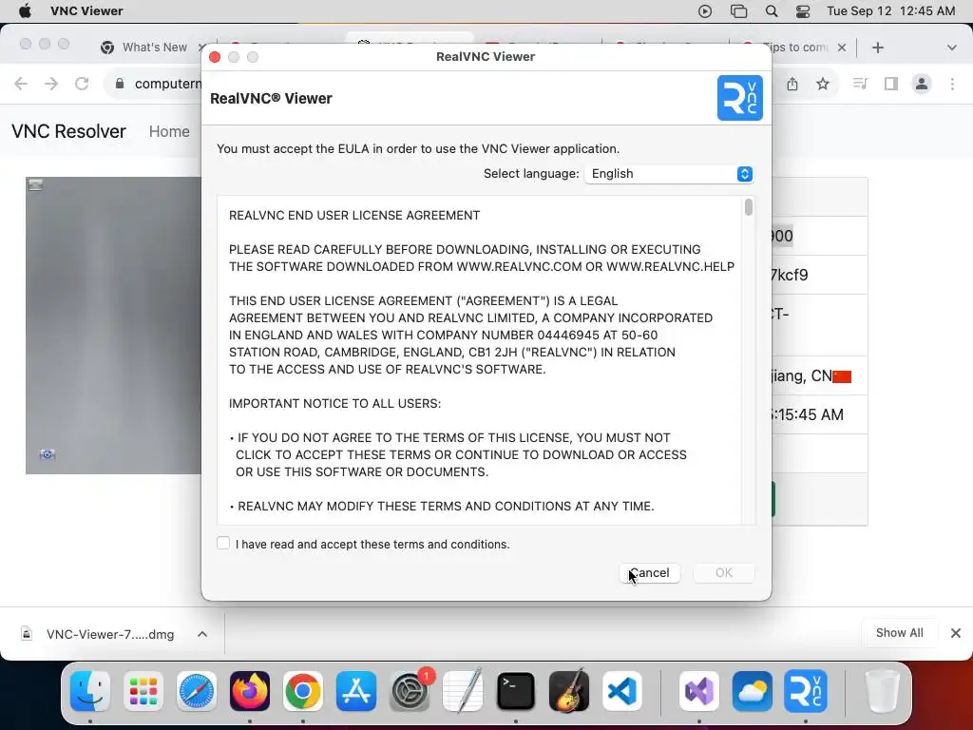
Task: Open the Chrome three-dot menu
Action: click(952, 84)
